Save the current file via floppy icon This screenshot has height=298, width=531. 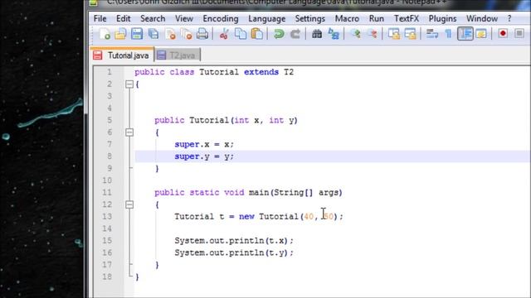pos(137,34)
